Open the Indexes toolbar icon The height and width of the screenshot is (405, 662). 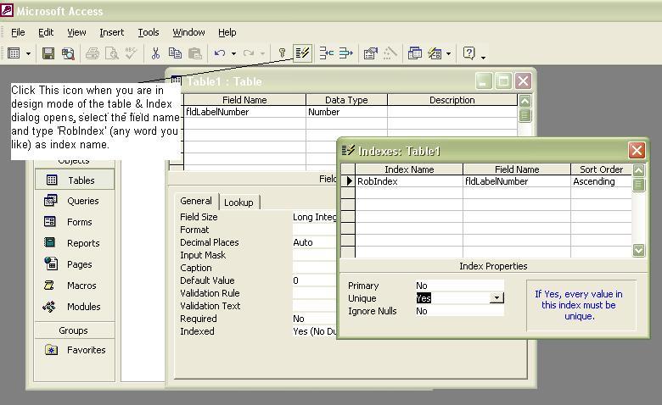[302, 53]
